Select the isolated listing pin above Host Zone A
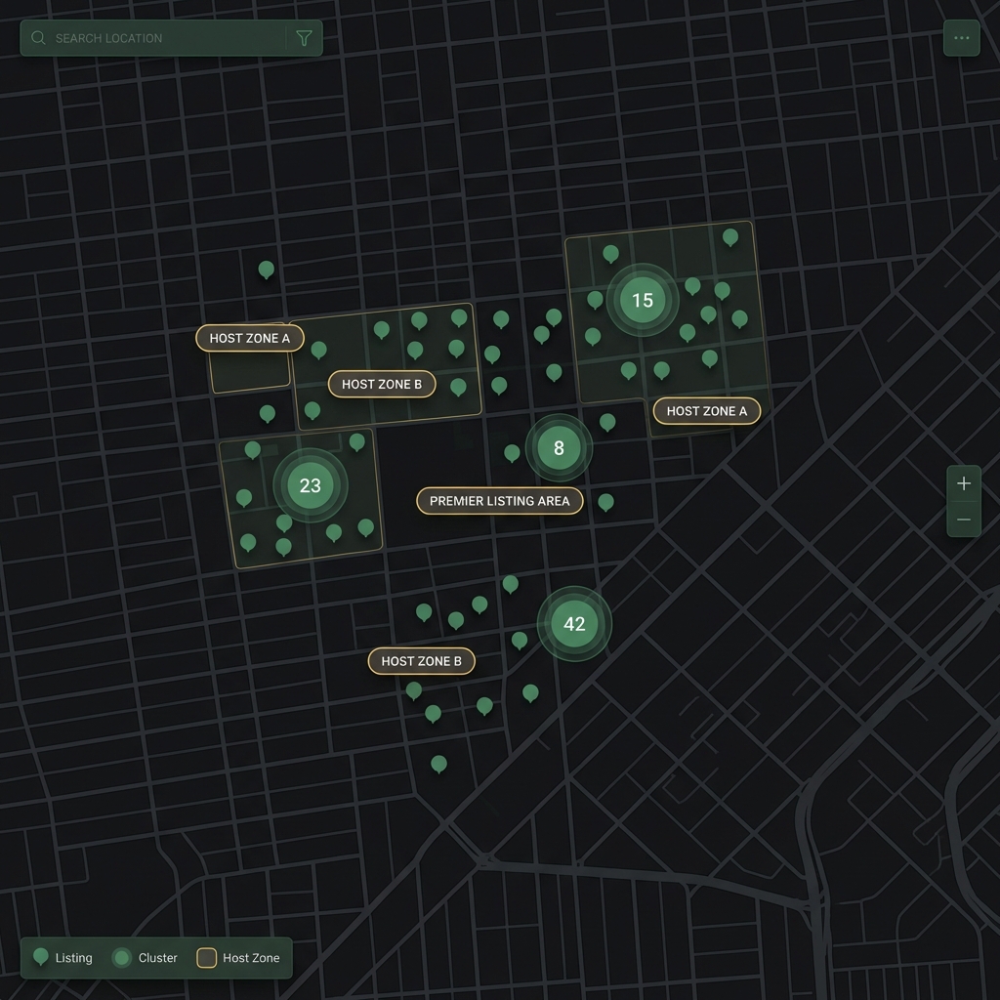This screenshot has height=1000, width=1000. pos(267,269)
